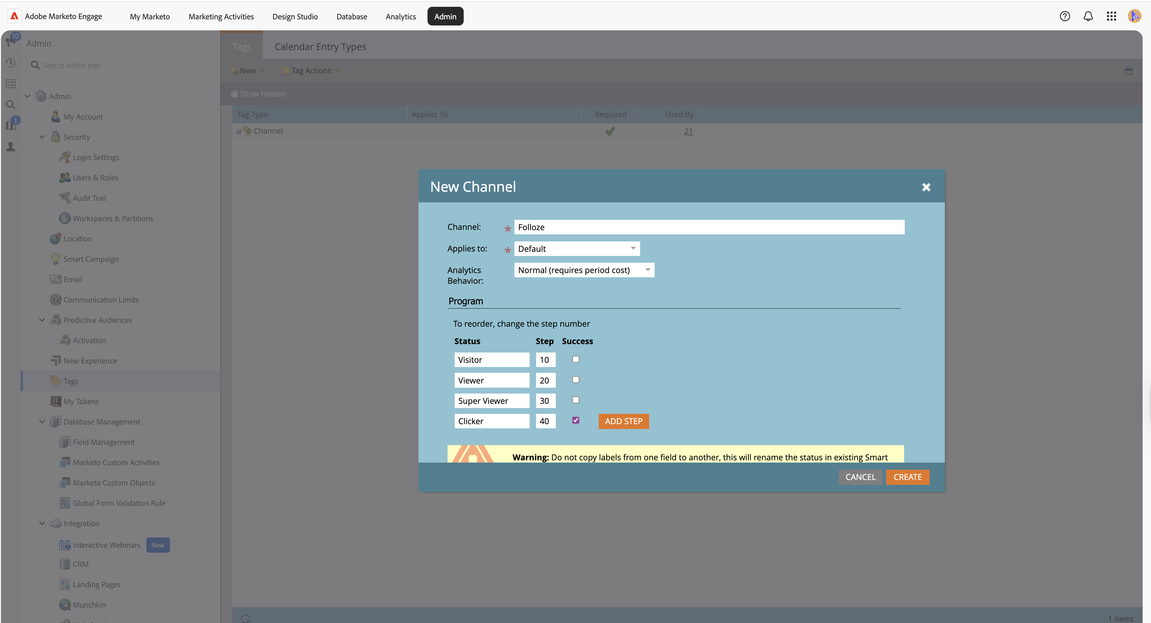Uncheck the Success box for Clicker
Screen dimensions: 1151x623
point(575,420)
